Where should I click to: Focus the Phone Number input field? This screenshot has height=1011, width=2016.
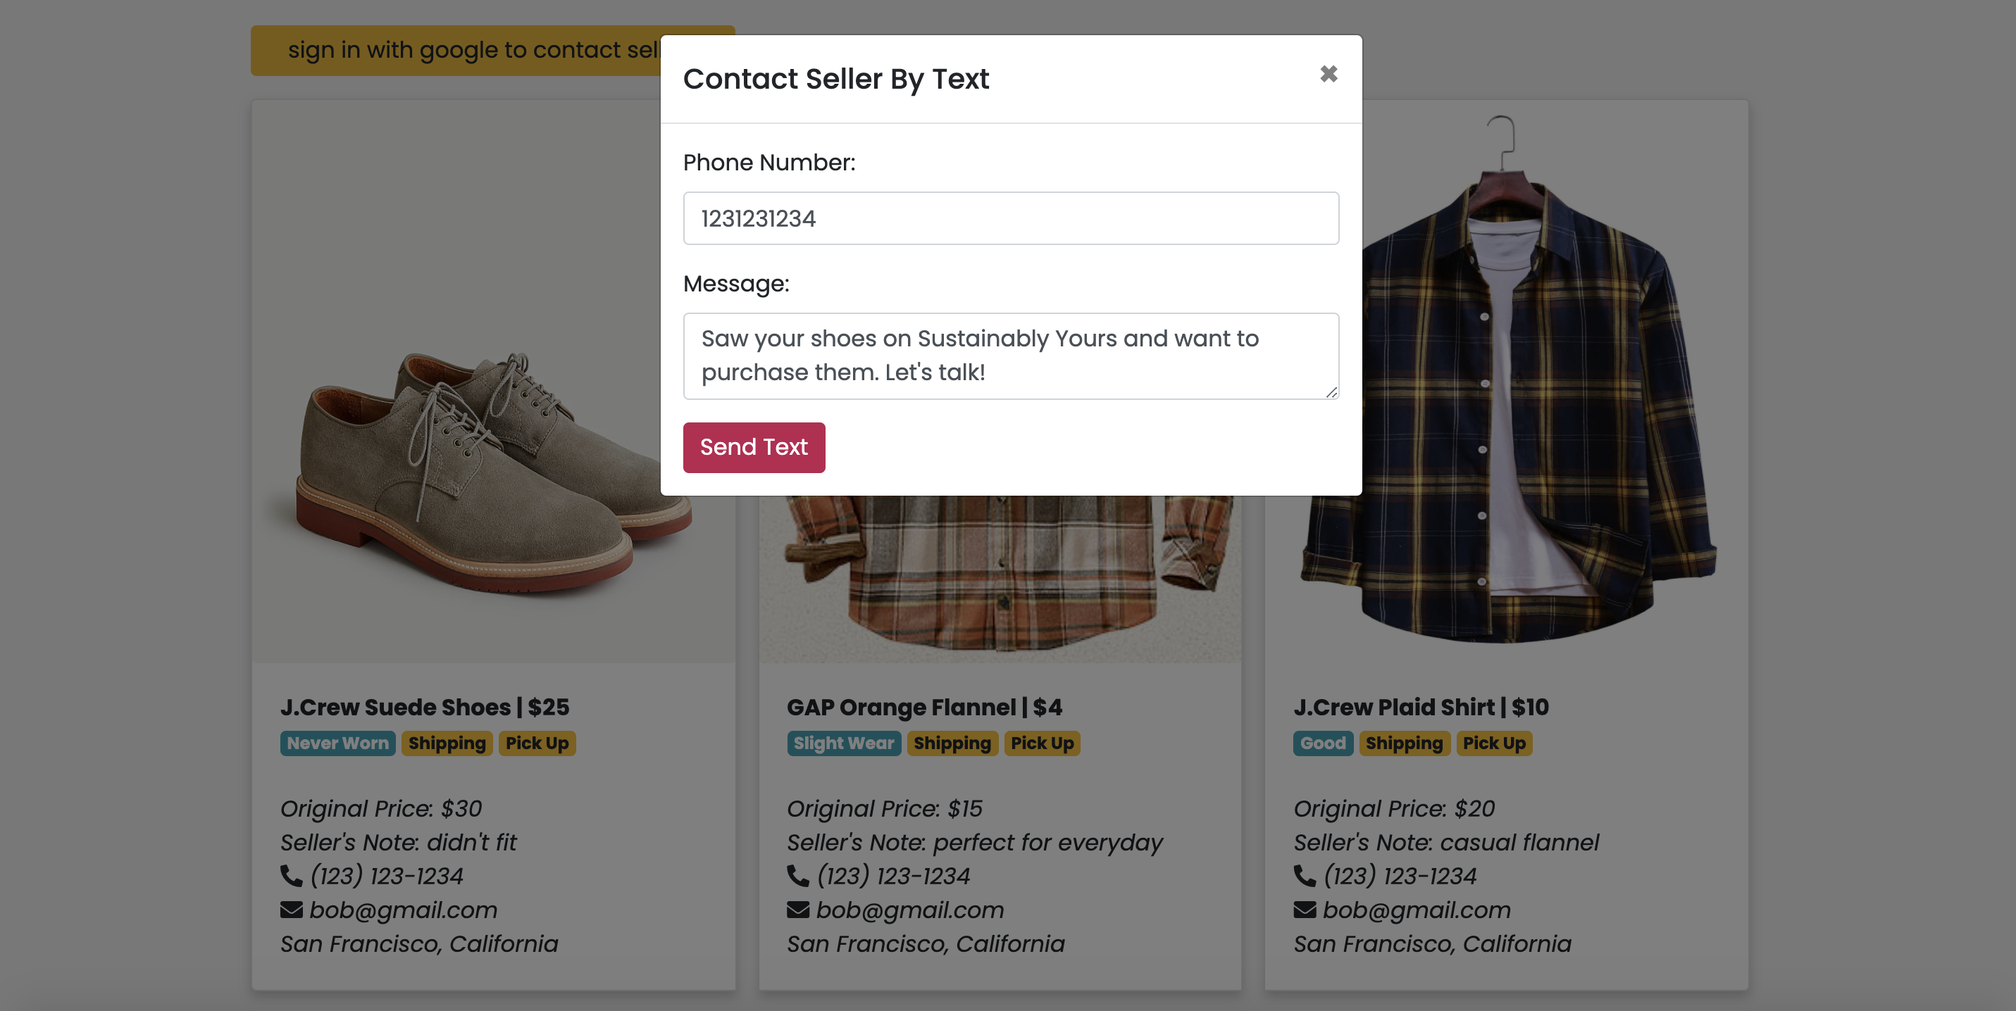(x=1010, y=218)
